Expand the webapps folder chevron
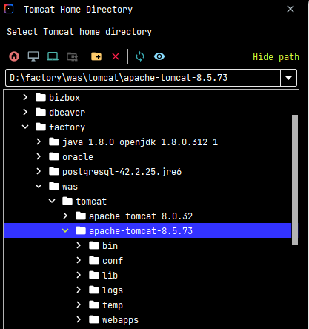The width and height of the screenshot is (309, 329). pyautogui.click(x=79, y=319)
